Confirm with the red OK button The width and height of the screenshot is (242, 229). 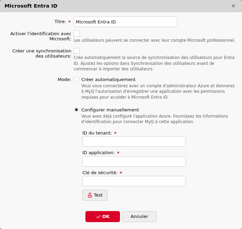pyautogui.click(x=102, y=217)
